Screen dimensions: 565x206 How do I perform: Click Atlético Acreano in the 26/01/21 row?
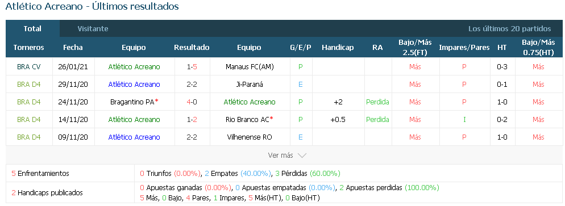coord(134,67)
